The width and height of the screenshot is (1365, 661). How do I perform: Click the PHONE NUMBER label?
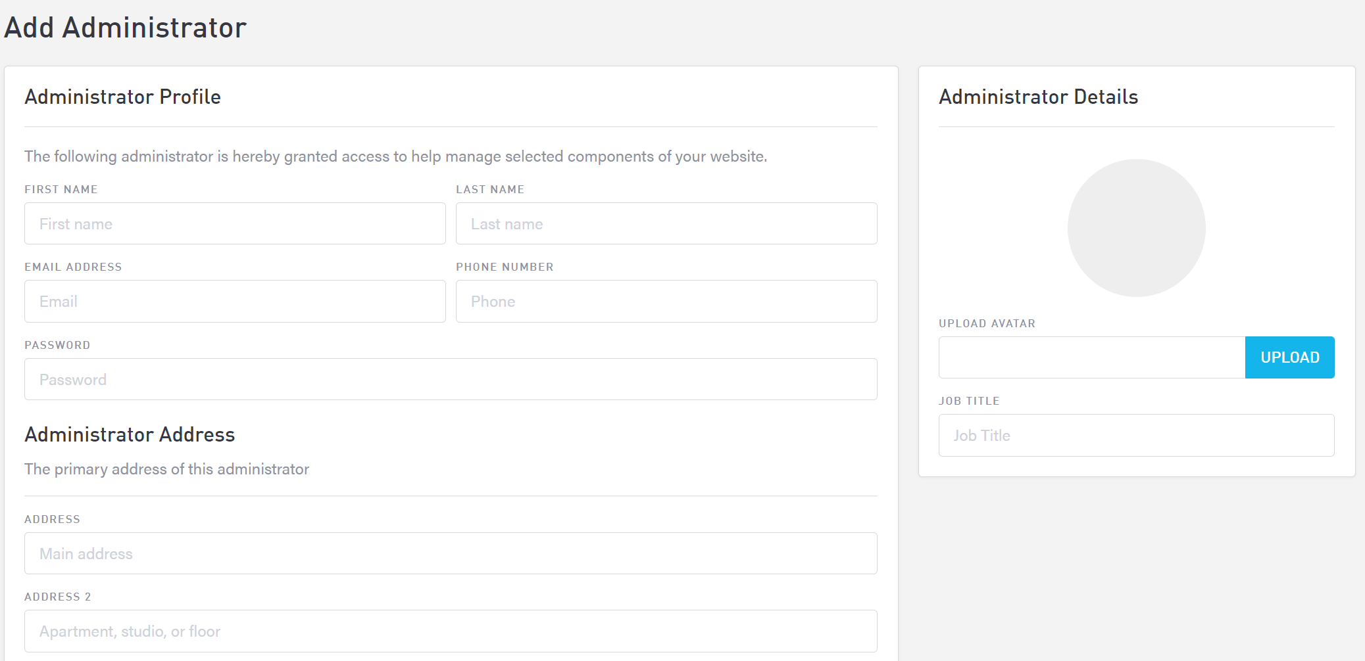[505, 267]
